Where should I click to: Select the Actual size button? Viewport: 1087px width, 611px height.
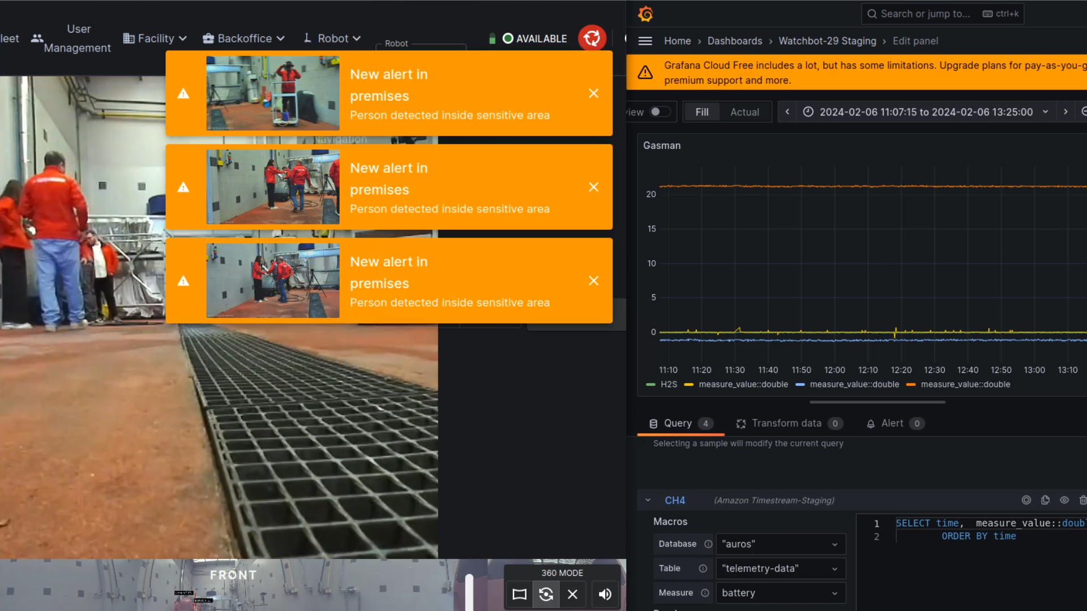(744, 112)
